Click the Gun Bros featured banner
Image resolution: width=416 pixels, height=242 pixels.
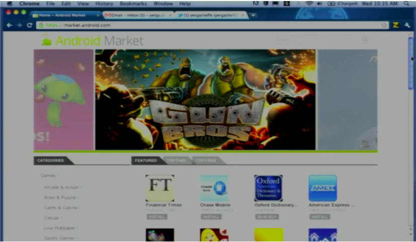pos(205,100)
